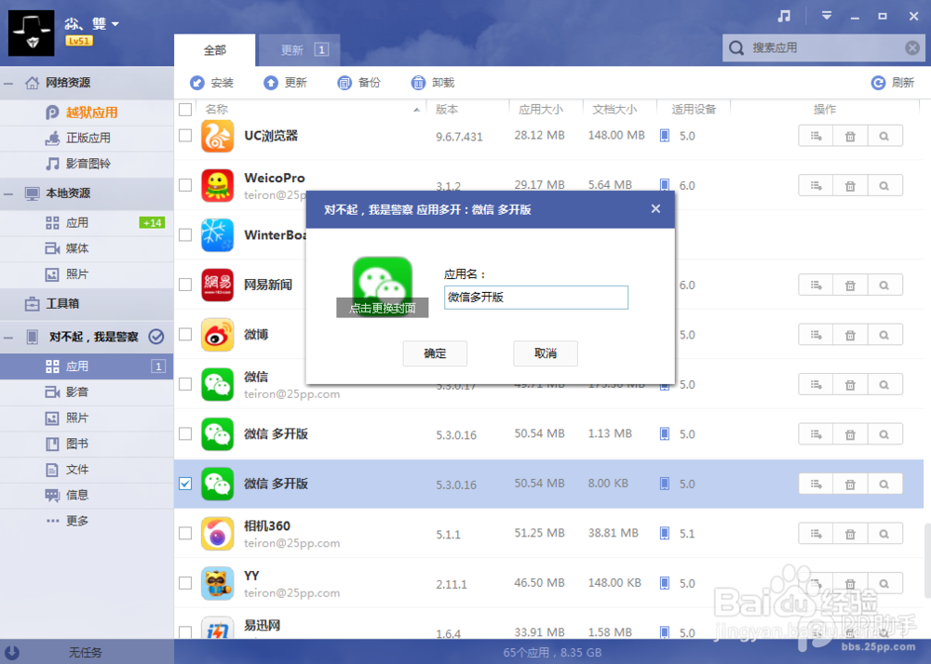The image size is (931, 664).
Task: Click the WeChat cover image to change it
Action: [383, 287]
